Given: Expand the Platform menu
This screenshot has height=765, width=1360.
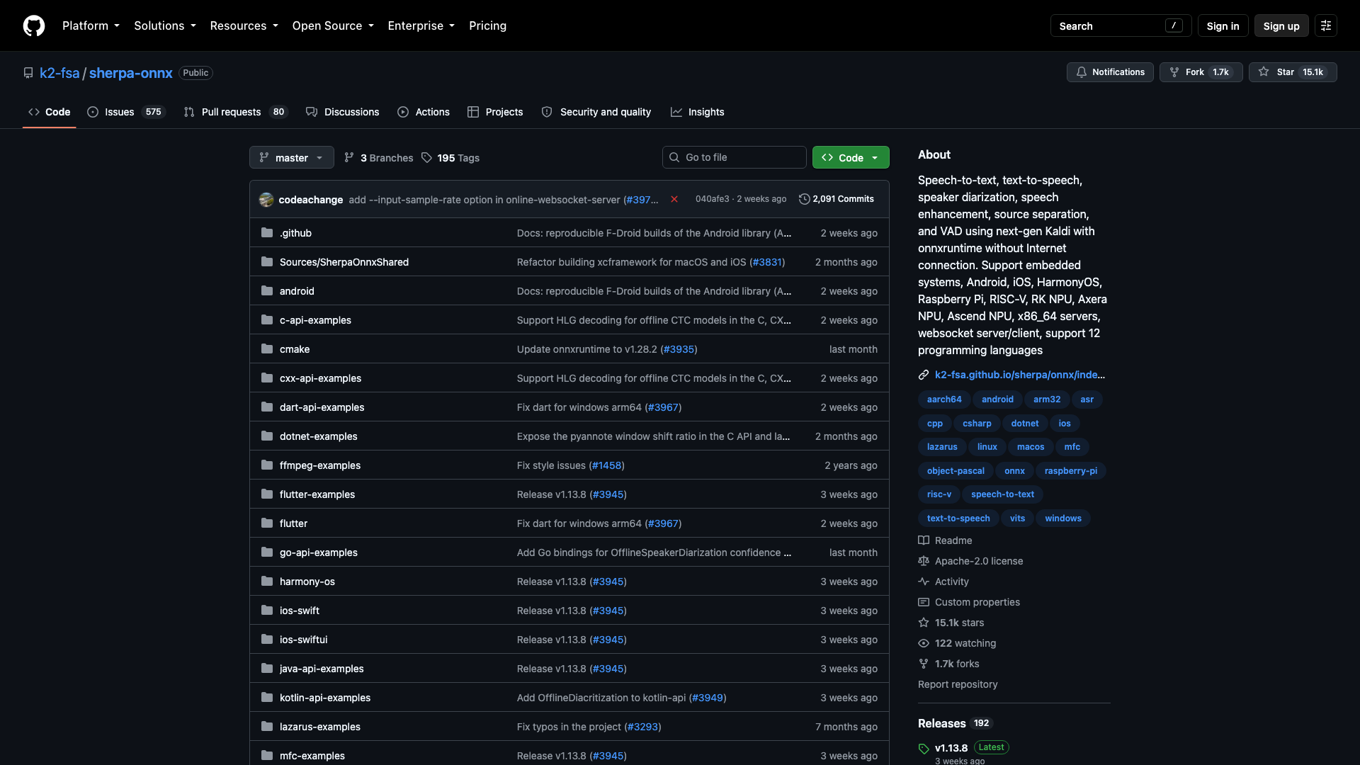Looking at the screenshot, I should pyautogui.click(x=91, y=25).
